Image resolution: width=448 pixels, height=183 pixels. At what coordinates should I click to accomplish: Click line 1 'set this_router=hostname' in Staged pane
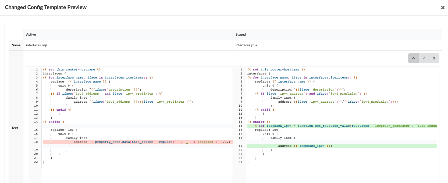pos(276,70)
